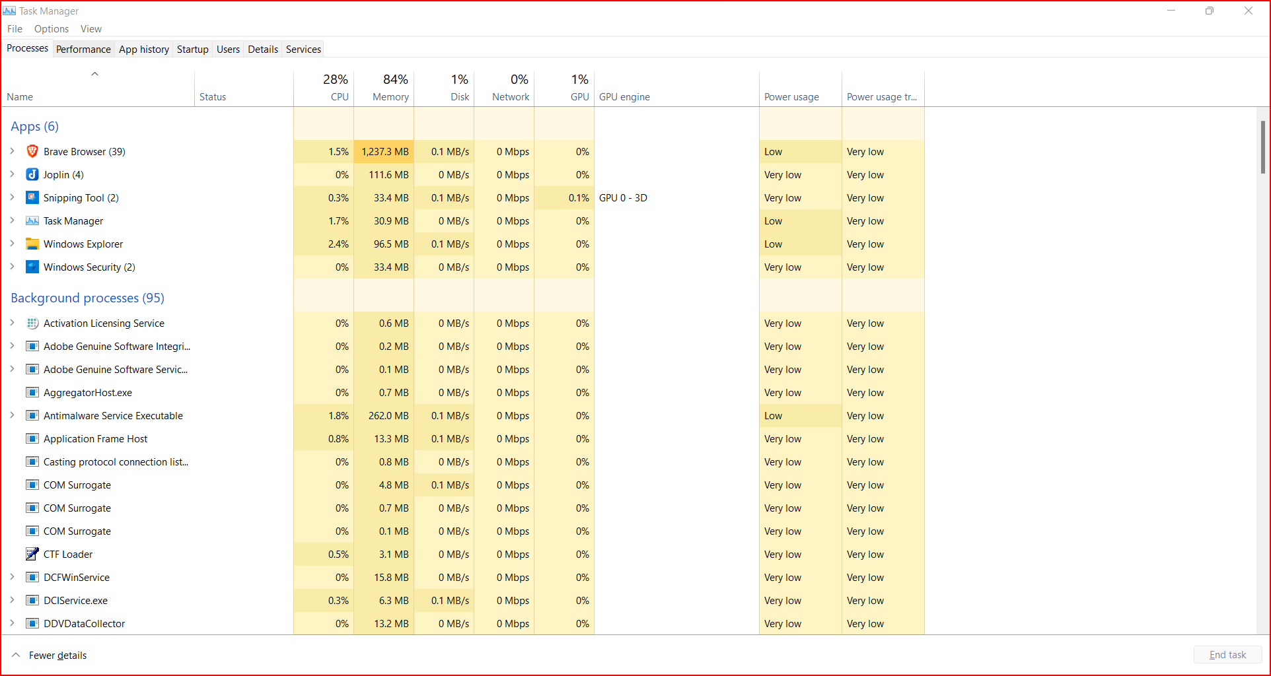Click Fewer details
This screenshot has width=1271, height=676.
click(57, 655)
